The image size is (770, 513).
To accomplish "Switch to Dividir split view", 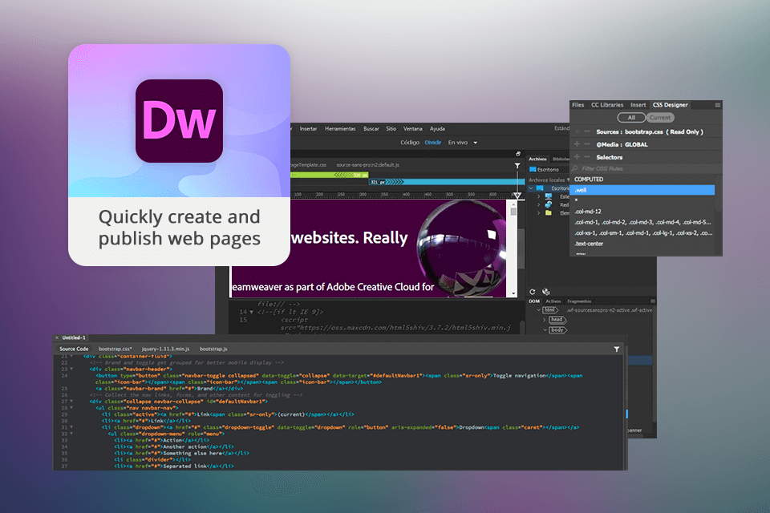I will (433, 143).
